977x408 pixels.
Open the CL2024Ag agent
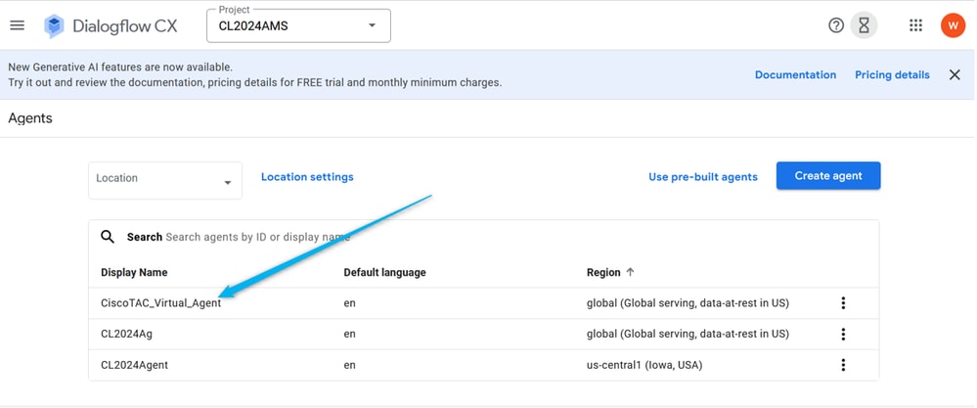click(x=126, y=334)
